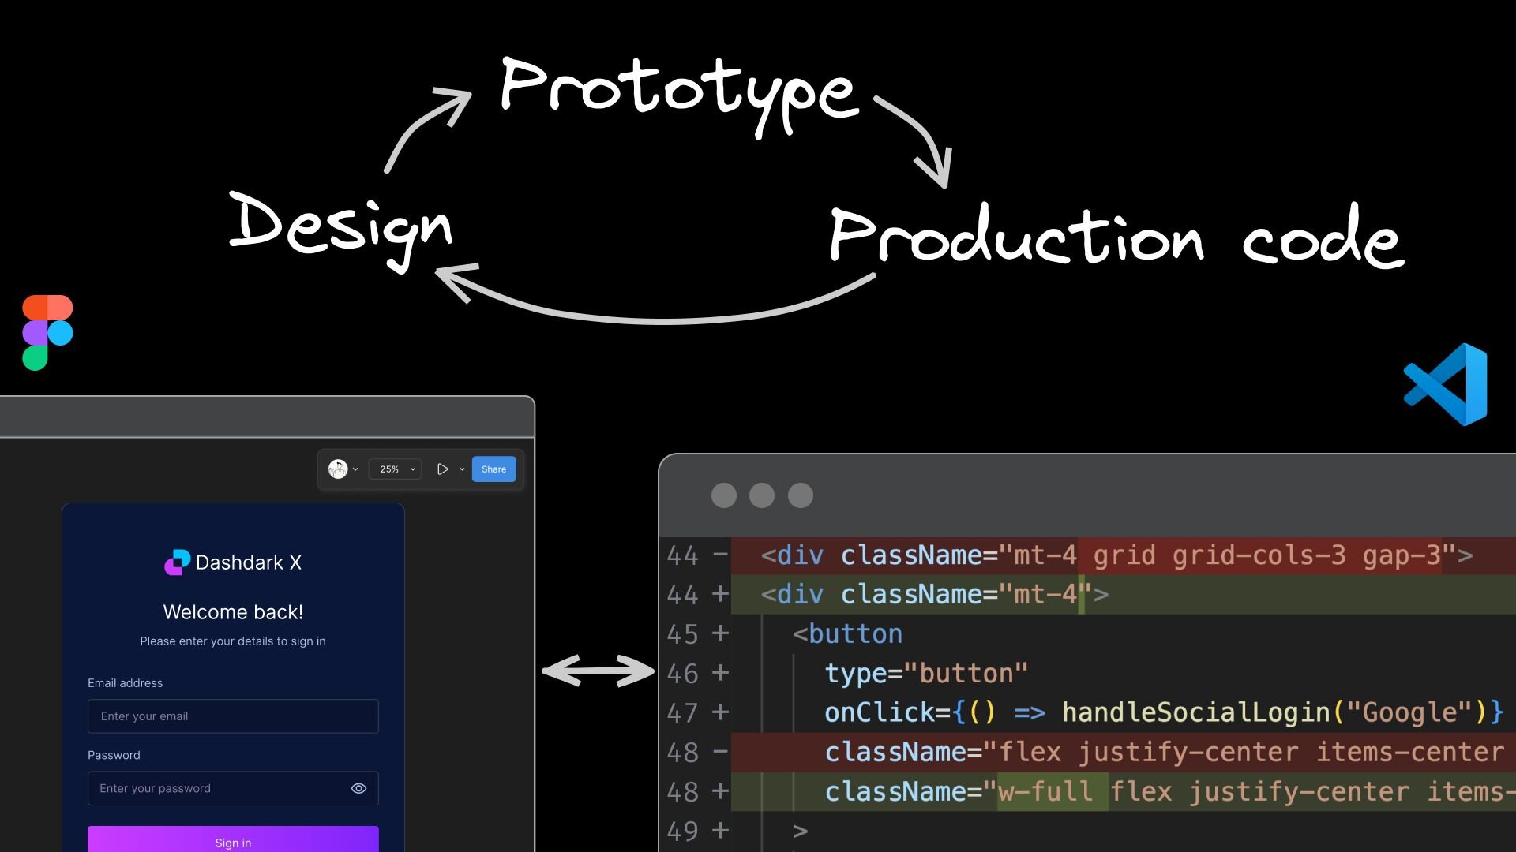Click the Visual Studio Code logo
This screenshot has width=1516, height=852.
(1444, 384)
